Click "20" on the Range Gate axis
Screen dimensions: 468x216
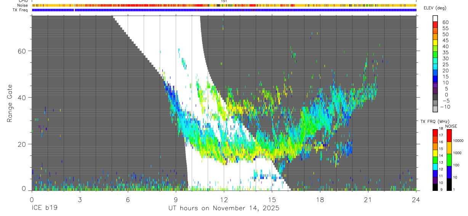point(22,144)
